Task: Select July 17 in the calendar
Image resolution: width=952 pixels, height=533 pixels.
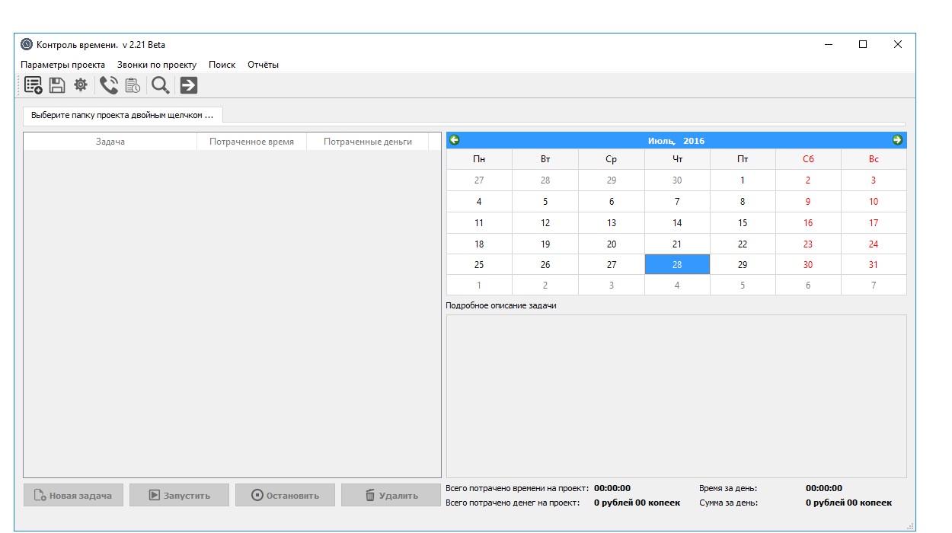Action: (x=874, y=223)
